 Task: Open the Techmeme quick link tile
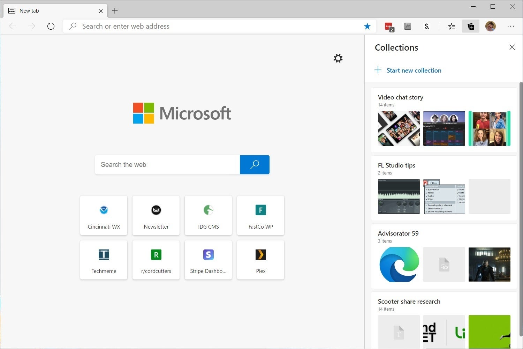tap(104, 260)
